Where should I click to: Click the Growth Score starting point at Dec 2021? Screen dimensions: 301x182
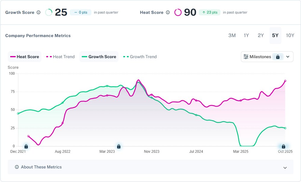[18, 114]
